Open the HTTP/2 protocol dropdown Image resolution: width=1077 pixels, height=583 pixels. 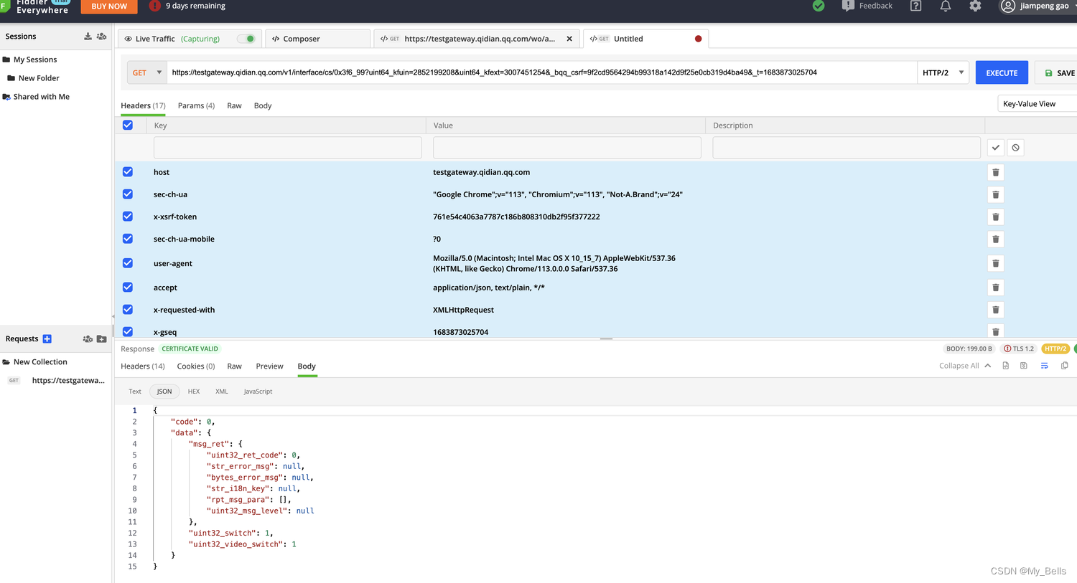[943, 72]
